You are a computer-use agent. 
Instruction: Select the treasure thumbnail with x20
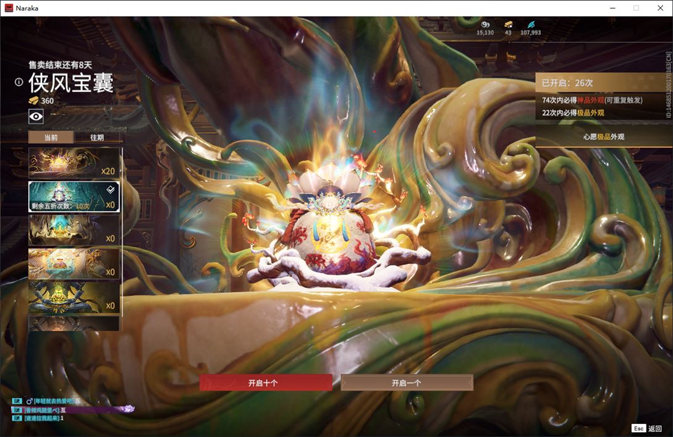[x=74, y=163]
